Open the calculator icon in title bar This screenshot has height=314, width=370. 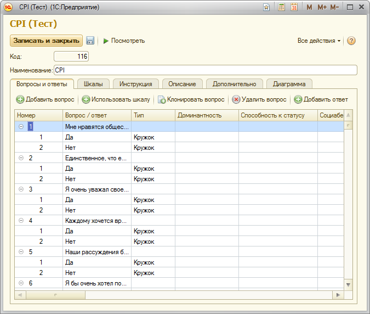(x=281, y=7)
